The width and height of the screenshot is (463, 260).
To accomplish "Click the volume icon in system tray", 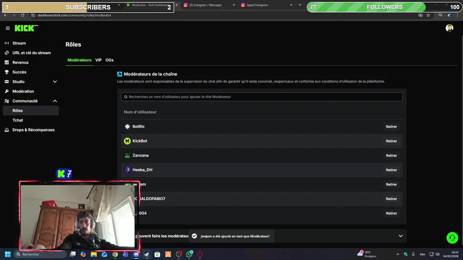I will click(437, 254).
